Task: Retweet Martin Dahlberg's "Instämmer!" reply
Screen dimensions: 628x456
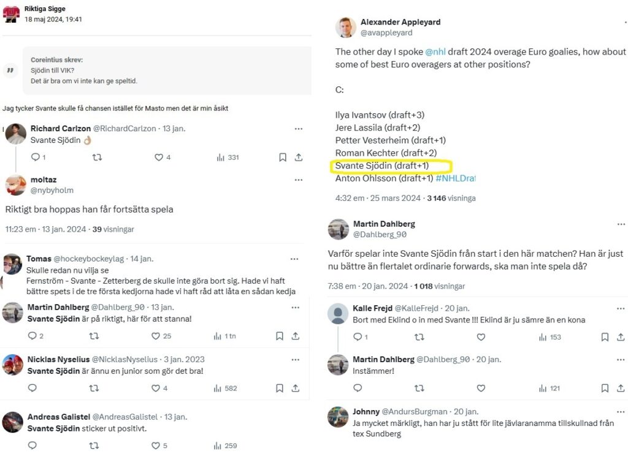Action: [x=419, y=388]
